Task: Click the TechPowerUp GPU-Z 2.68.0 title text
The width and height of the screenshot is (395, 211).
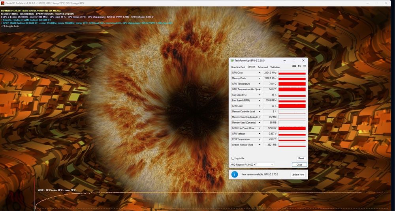Action: click(x=250, y=61)
